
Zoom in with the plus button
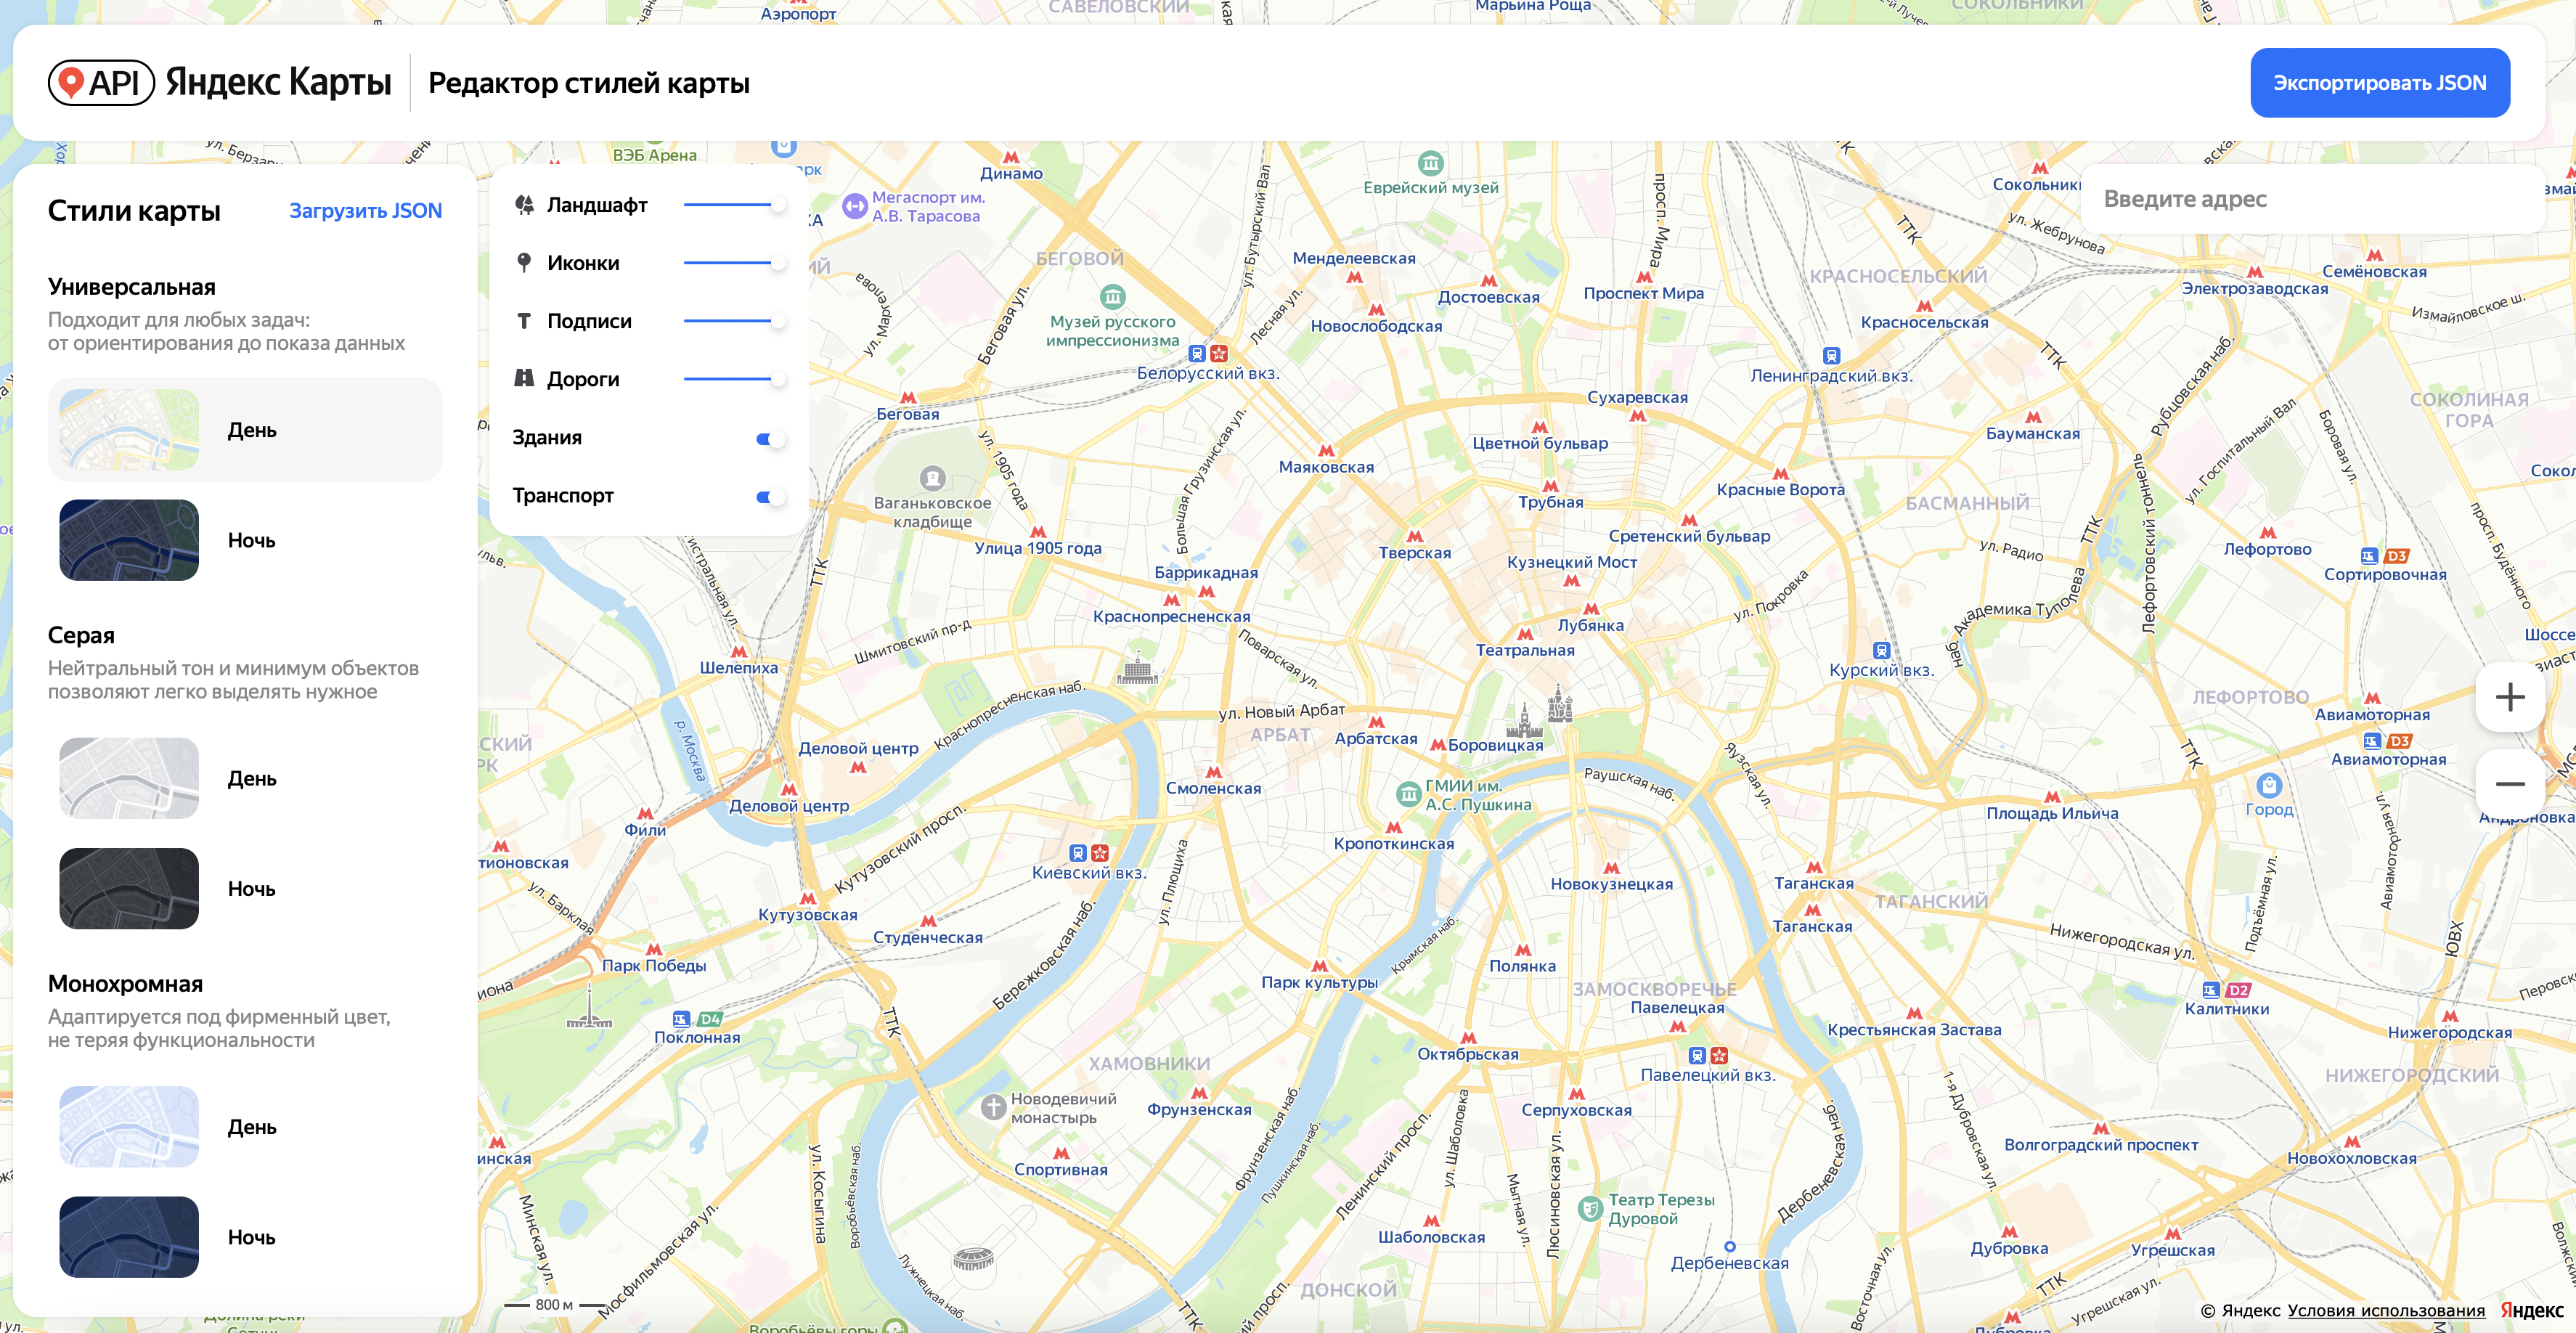click(2510, 697)
